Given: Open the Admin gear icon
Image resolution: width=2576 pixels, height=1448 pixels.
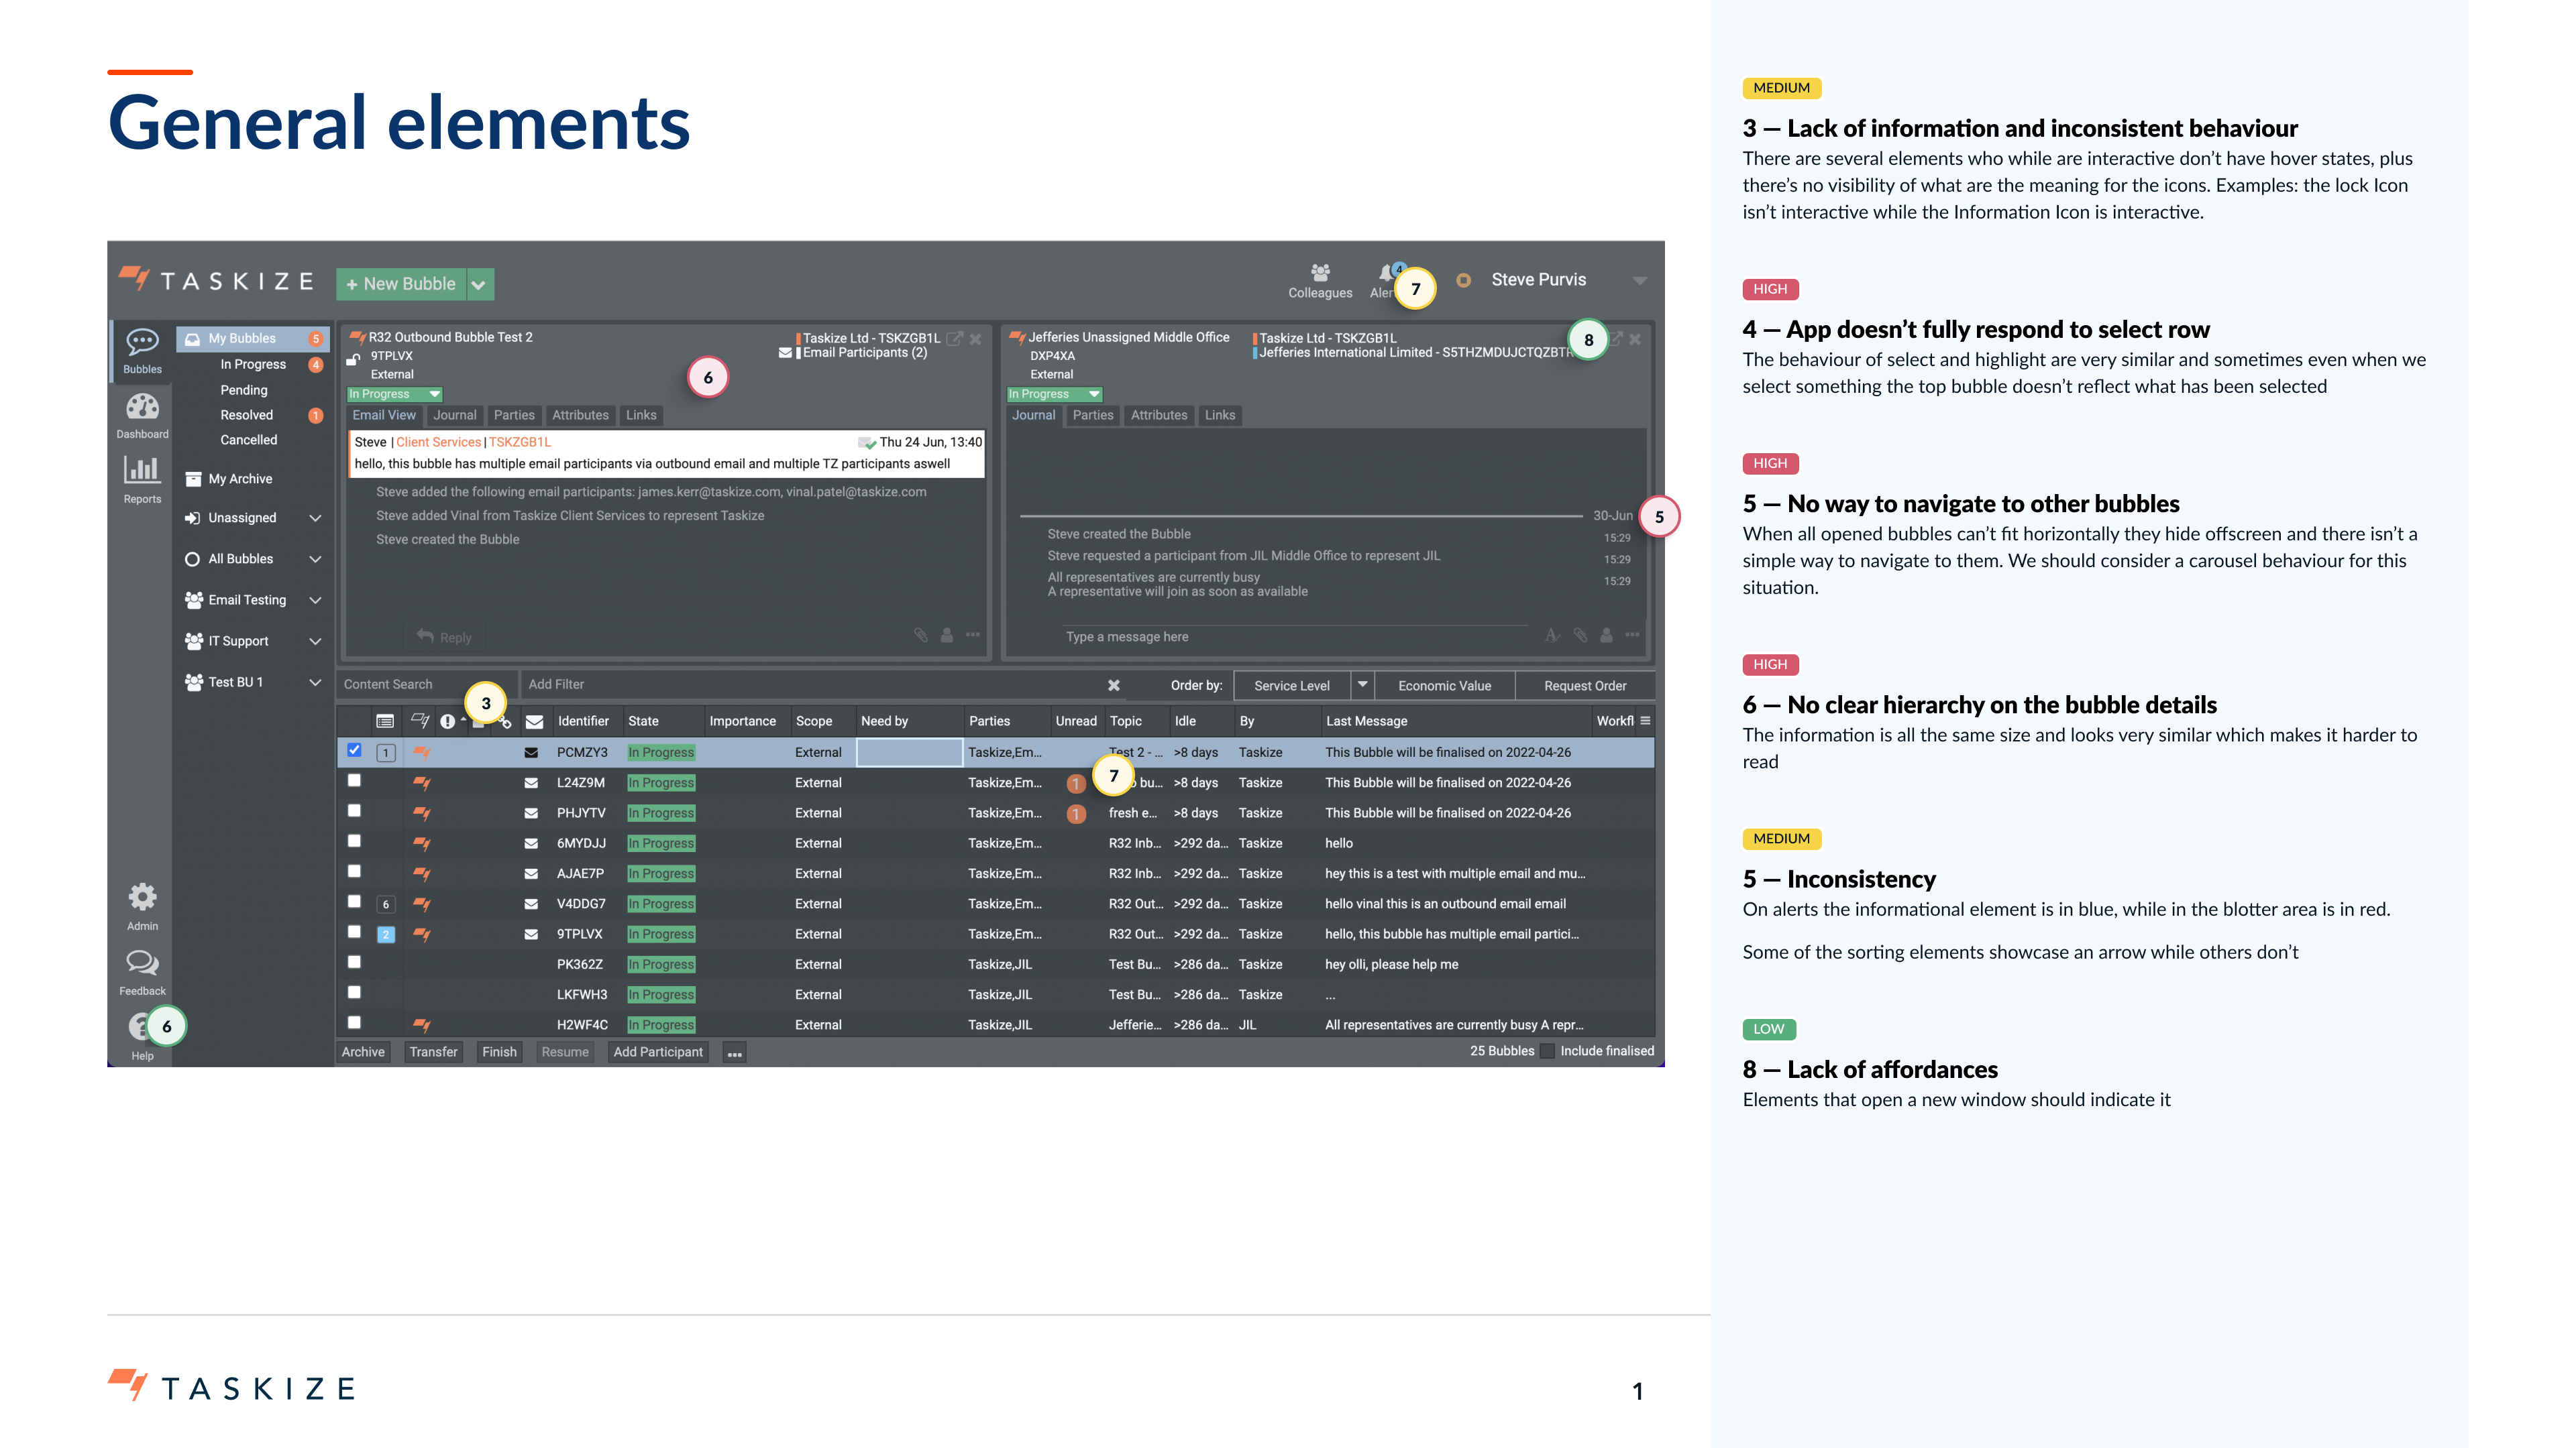Looking at the screenshot, I should click(x=142, y=898).
